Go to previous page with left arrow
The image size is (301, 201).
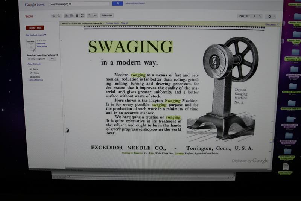[x=255, y=16]
